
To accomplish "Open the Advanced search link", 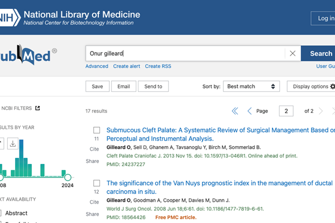I will click(x=97, y=66).
